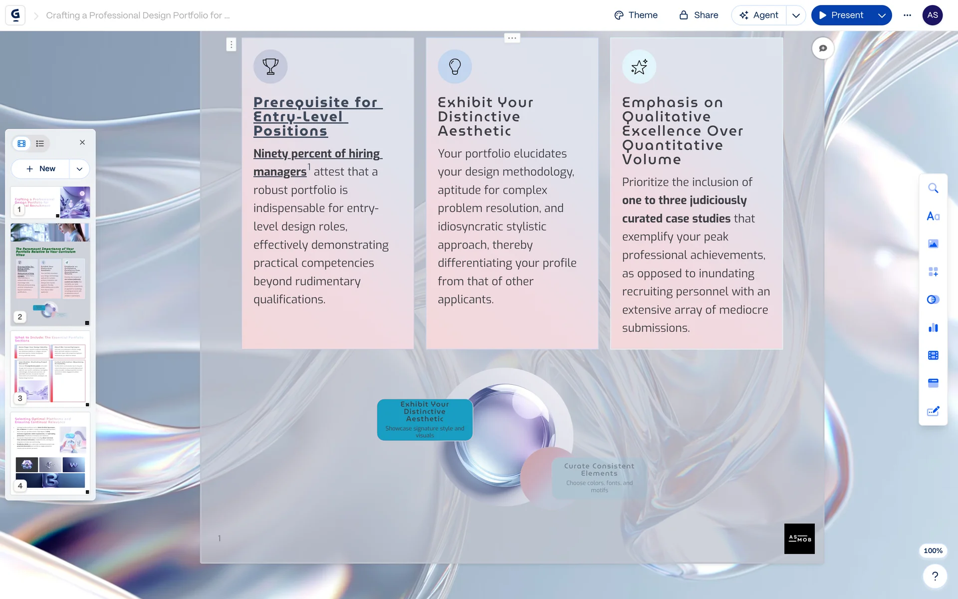Open charts and diagrams panel

tap(933, 327)
